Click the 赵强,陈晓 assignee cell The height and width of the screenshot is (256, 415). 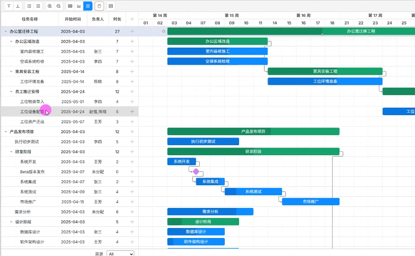tap(98, 112)
